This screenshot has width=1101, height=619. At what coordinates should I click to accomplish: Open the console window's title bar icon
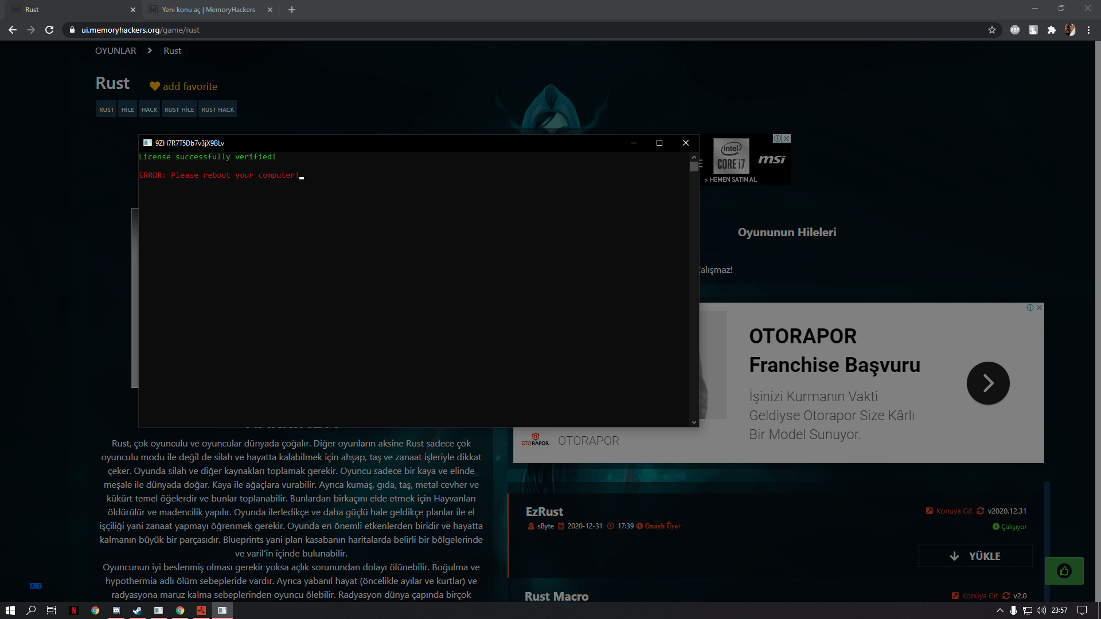click(x=147, y=143)
